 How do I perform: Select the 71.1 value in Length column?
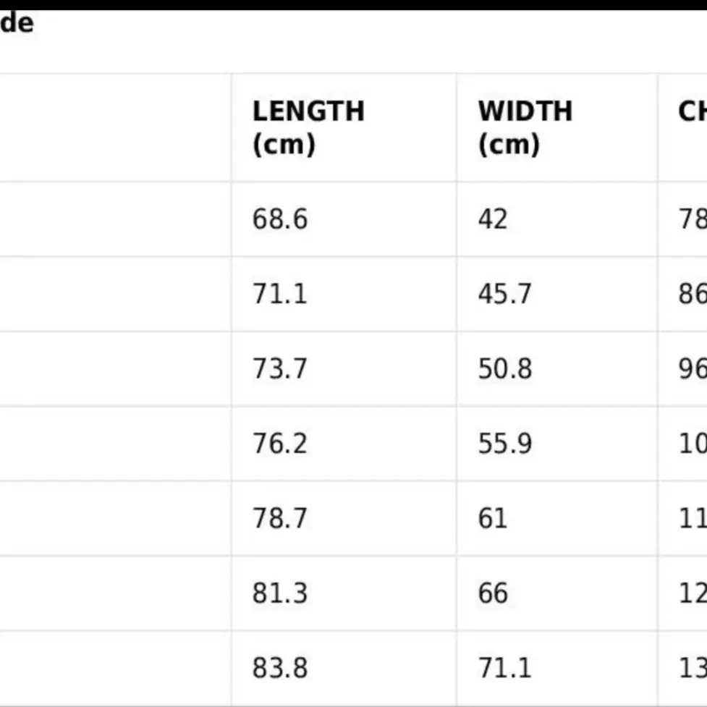pyautogui.click(x=280, y=294)
